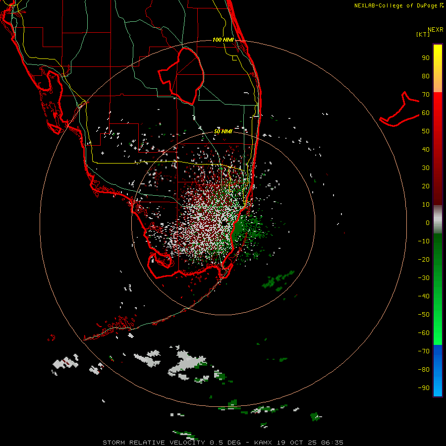Click the "[KT]" units label
This screenshot has height=446, width=446.
423,34
